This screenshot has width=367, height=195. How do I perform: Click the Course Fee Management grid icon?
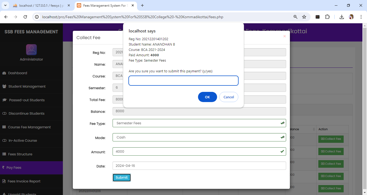4,127
